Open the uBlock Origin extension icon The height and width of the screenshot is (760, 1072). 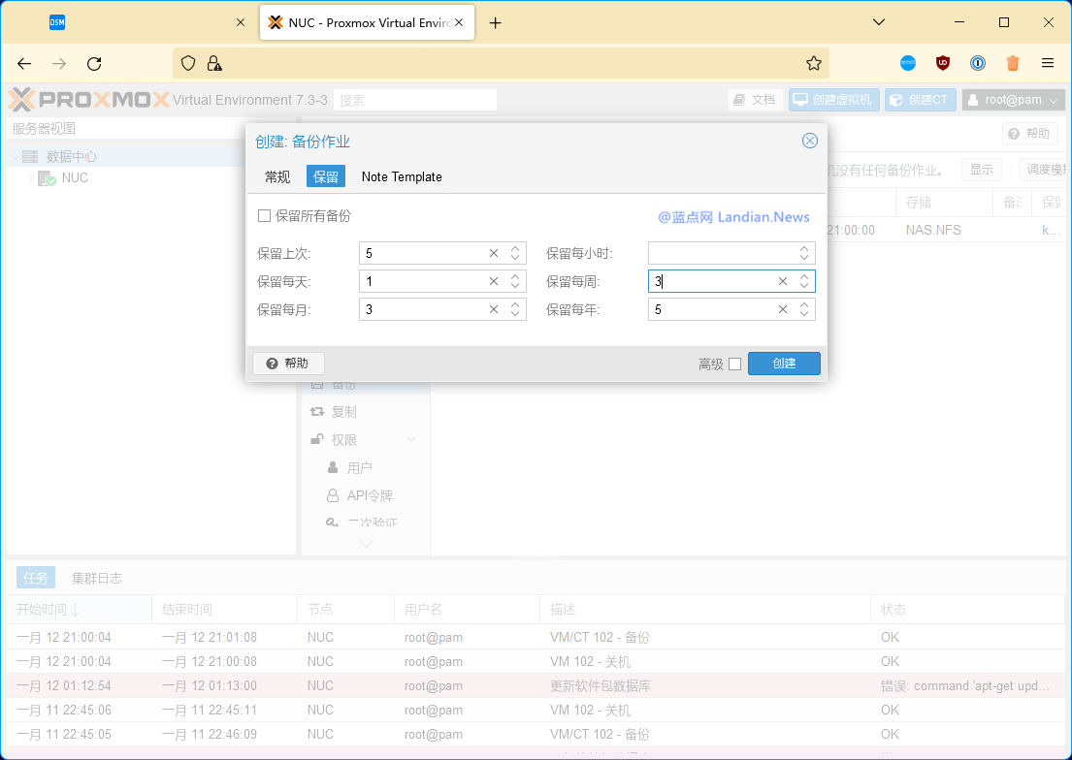point(942,64)
